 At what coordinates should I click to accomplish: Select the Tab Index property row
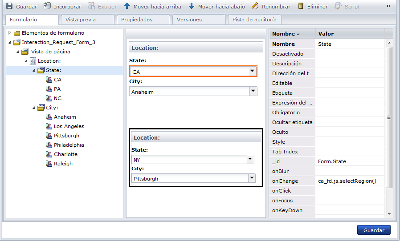point(327,152)
